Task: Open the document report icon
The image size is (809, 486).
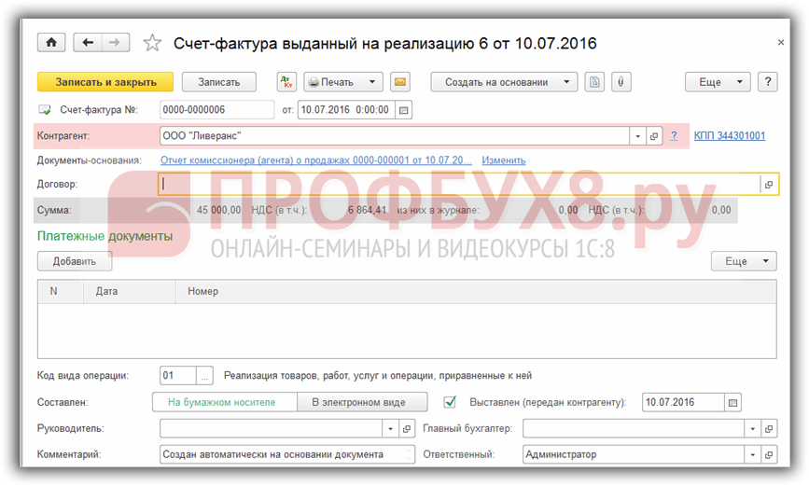Action: pyautogui.click(x=594, y=82)
